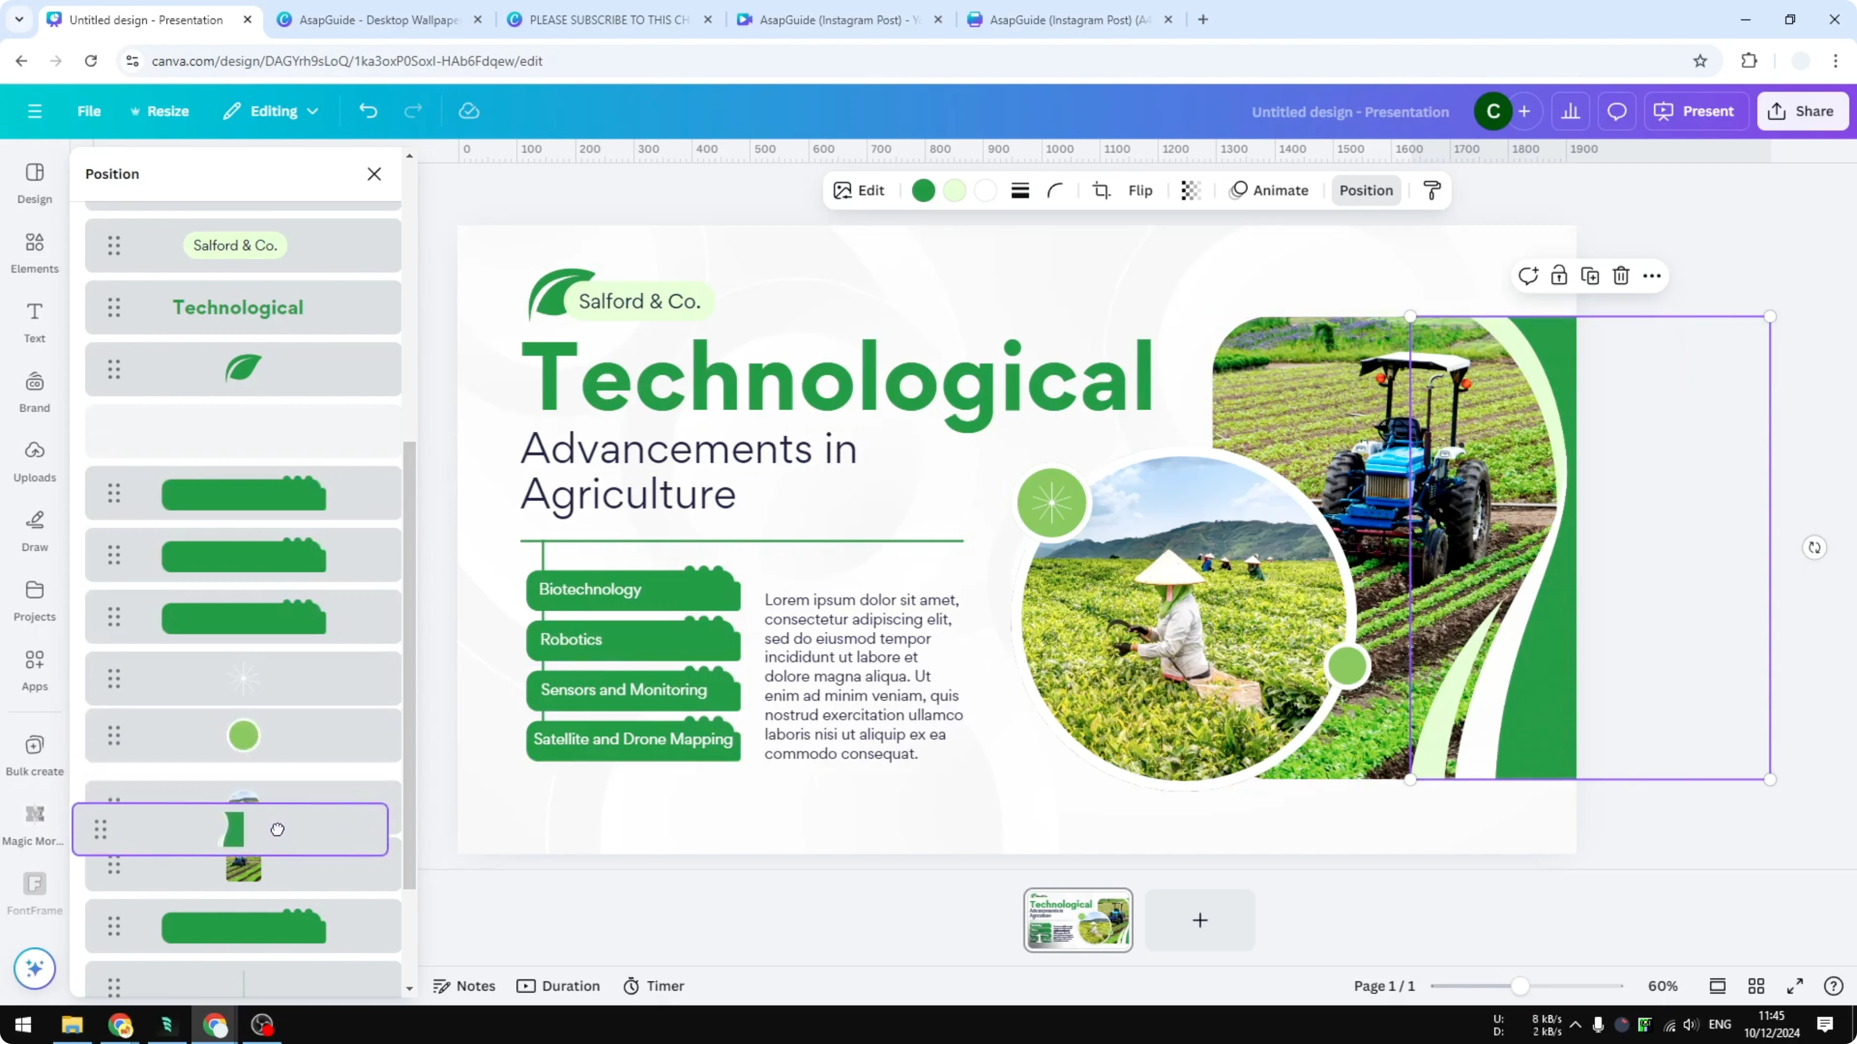Switch to the Draw panel
This screenshot has height=1044, width=1857.
pyautogui.click(x=34, y=530)
